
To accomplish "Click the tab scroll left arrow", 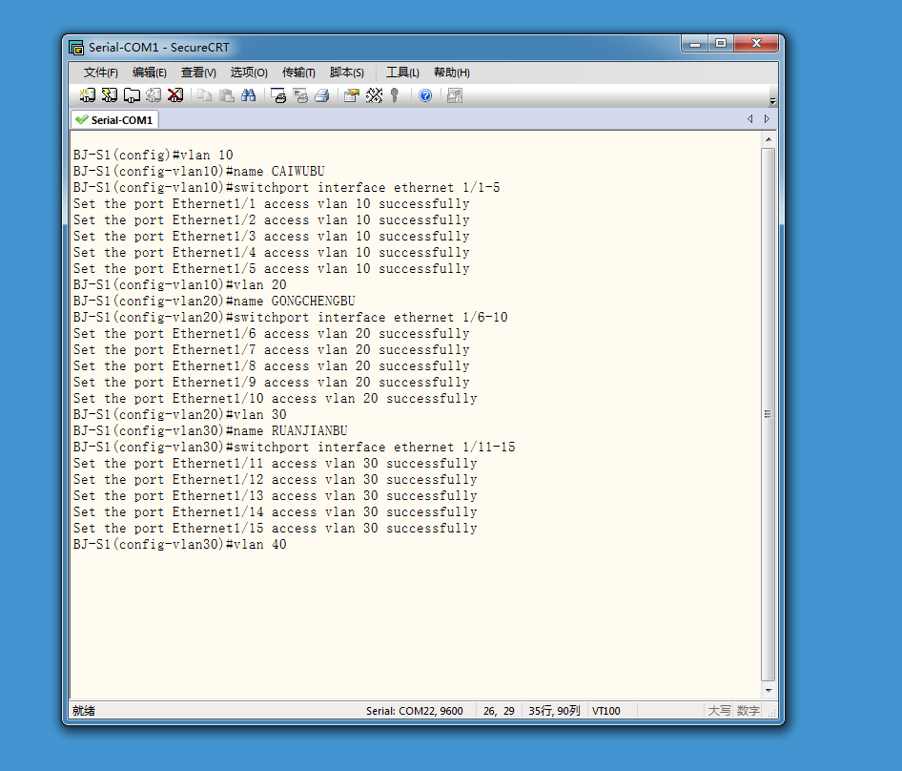I will coord(750,118).
